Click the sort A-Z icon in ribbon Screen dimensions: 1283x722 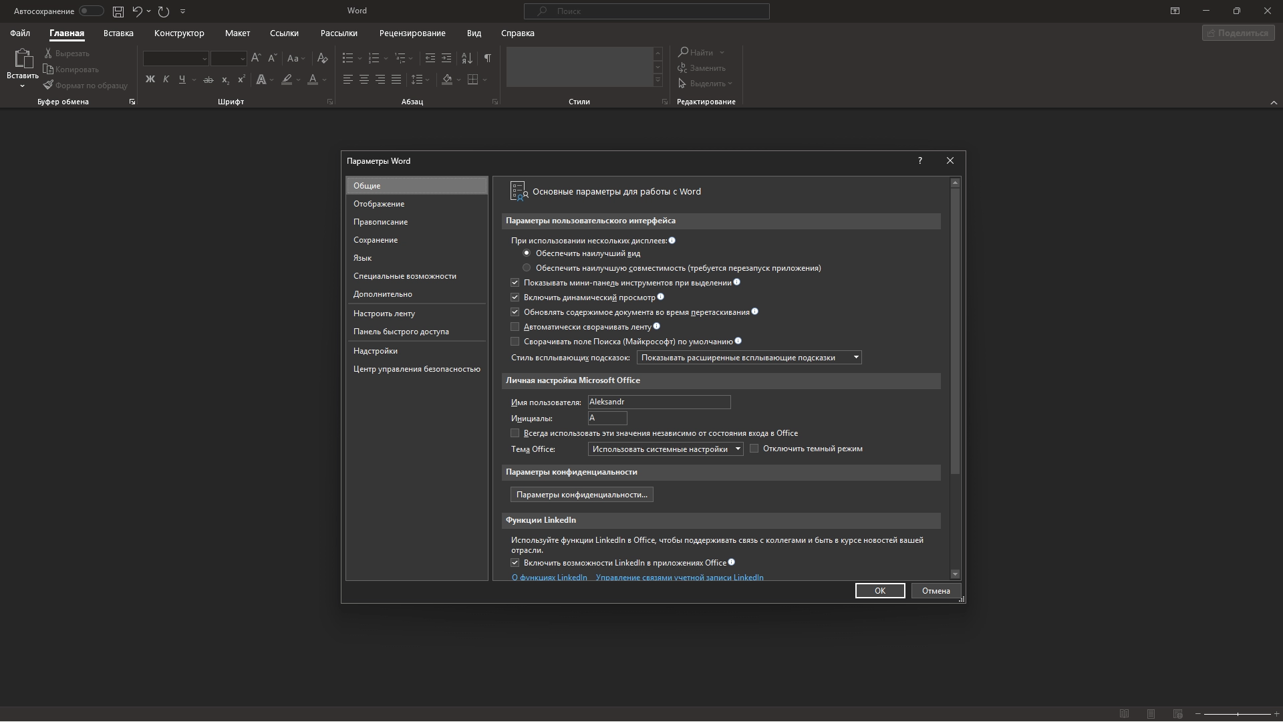(x=467, y=58)
